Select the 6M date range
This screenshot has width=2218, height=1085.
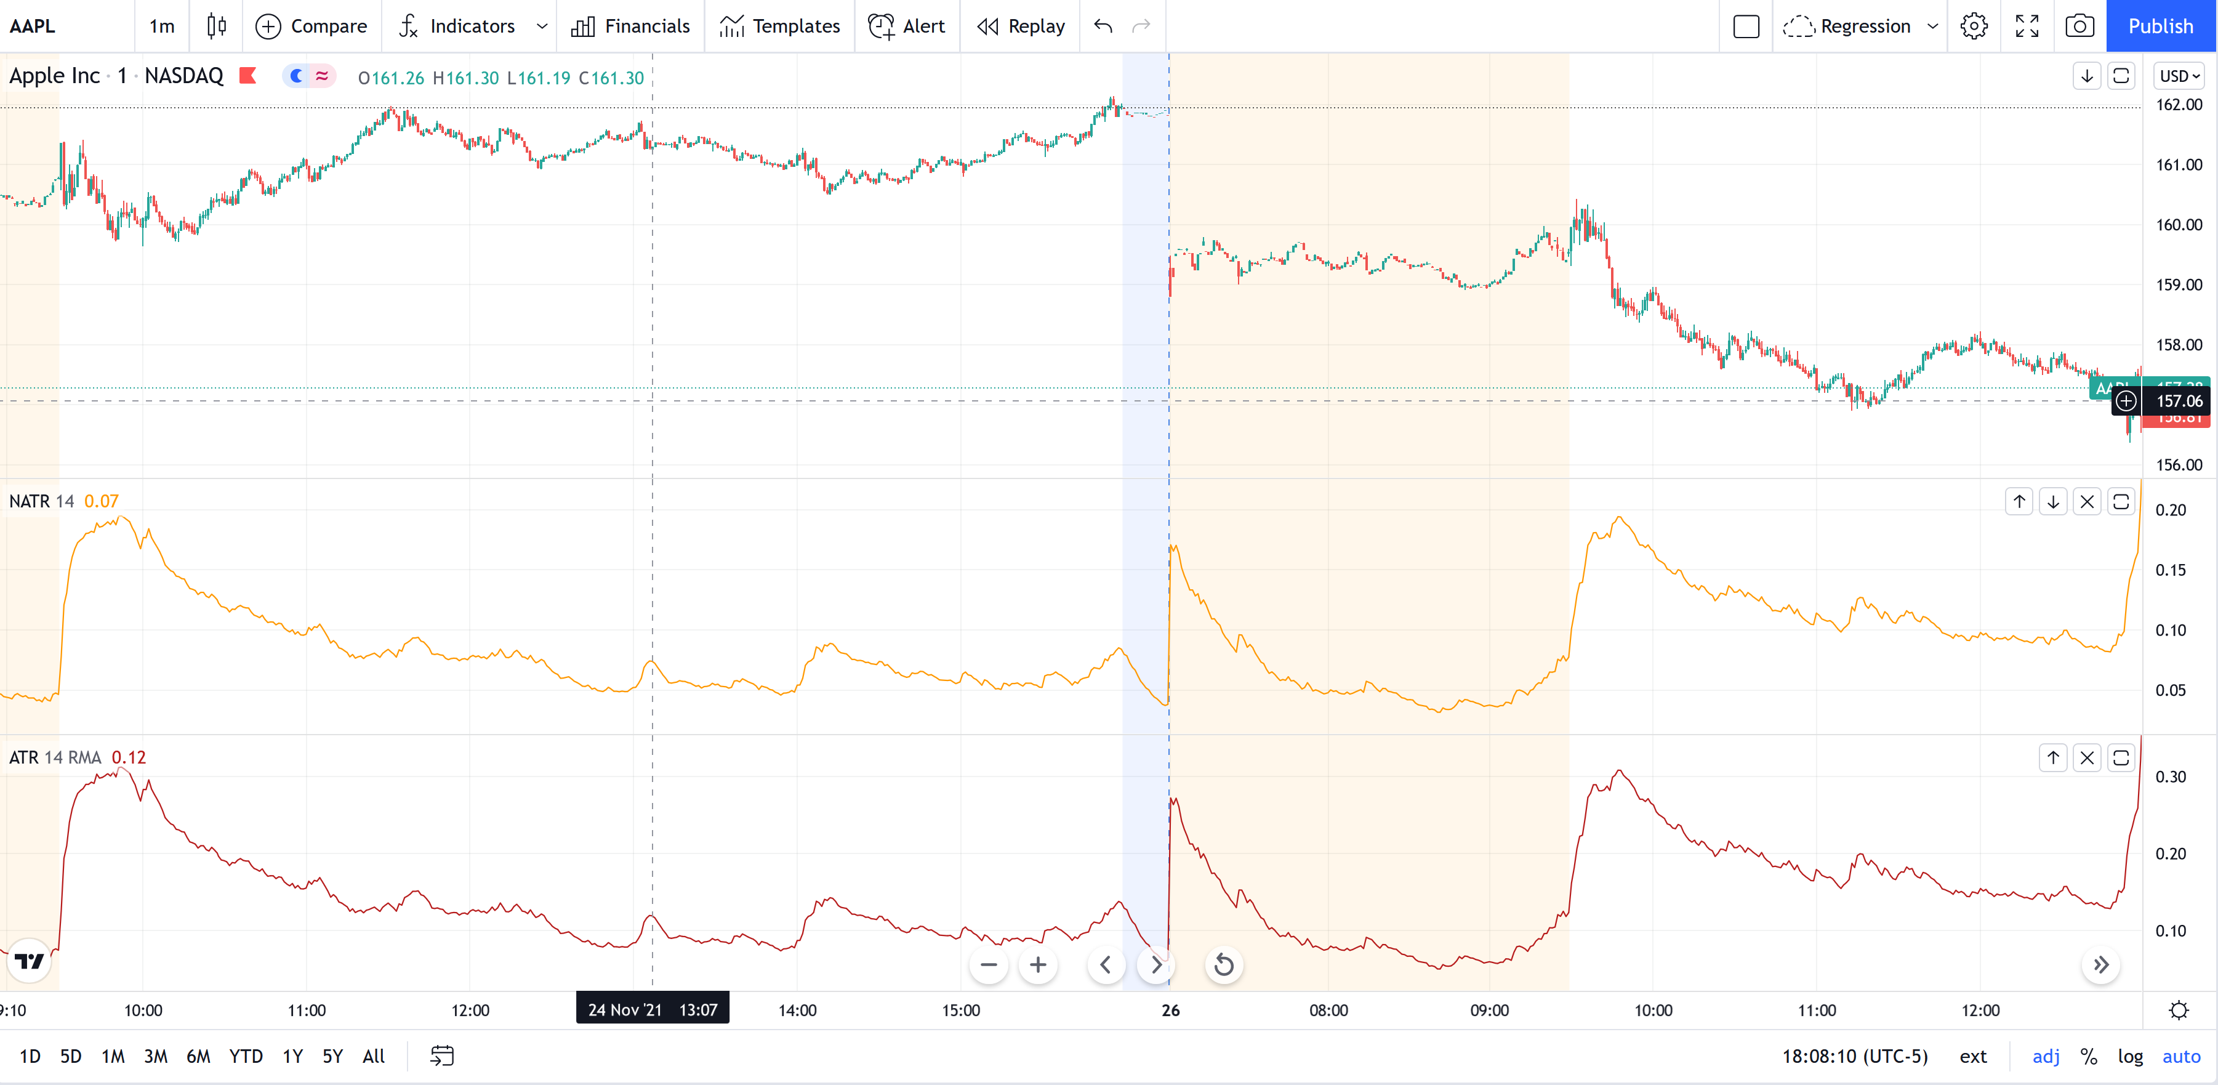point(199,1057)
